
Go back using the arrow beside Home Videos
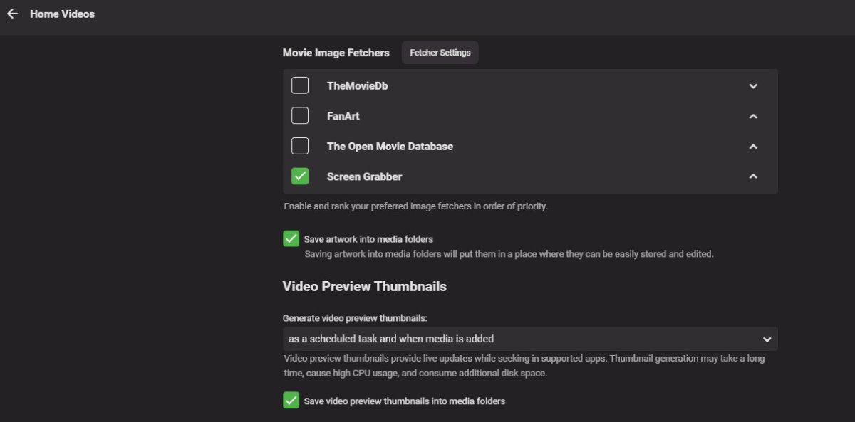coord(12,14)
